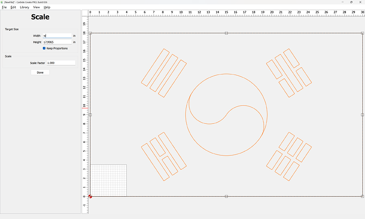Click the red origin marker on canvas

tap(90, 196)
